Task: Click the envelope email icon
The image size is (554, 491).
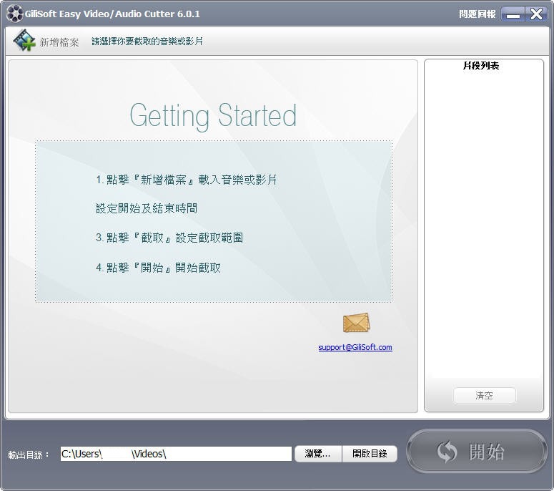Action: click(356, 323)
